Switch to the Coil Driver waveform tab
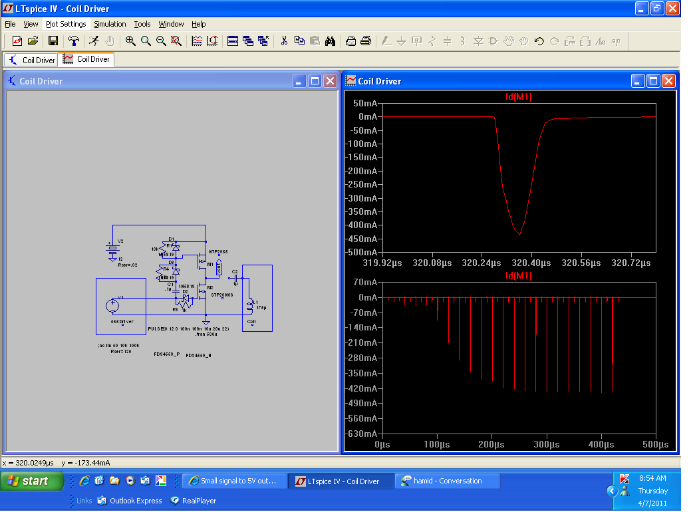The width and height of the screenshot is (693, 512). pos(86,59)
